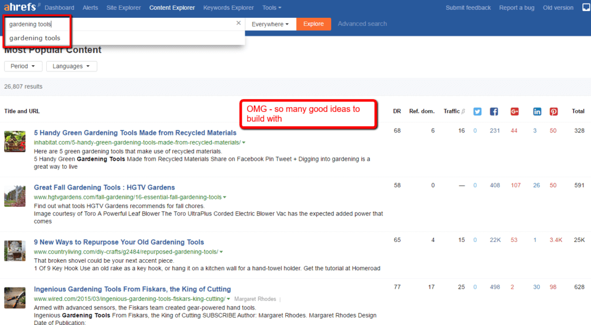Select the 'gardening tools' autocomplete suggestion
The image size is (591, 325).
coord(35,38)
